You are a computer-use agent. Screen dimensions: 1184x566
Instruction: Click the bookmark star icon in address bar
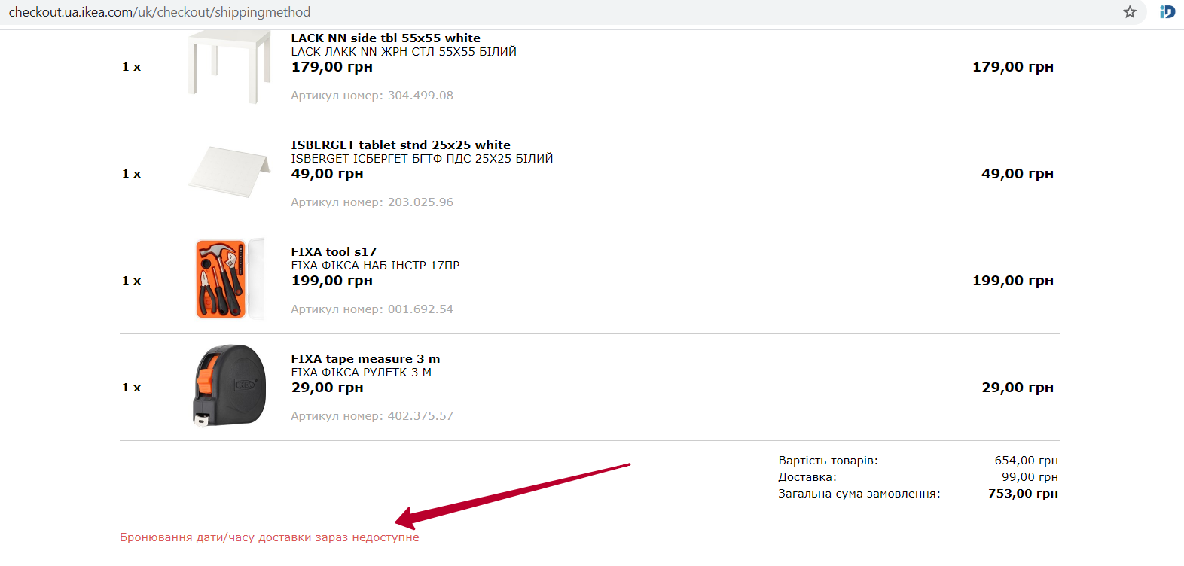pyautogui.click(x=1130, y=12)
